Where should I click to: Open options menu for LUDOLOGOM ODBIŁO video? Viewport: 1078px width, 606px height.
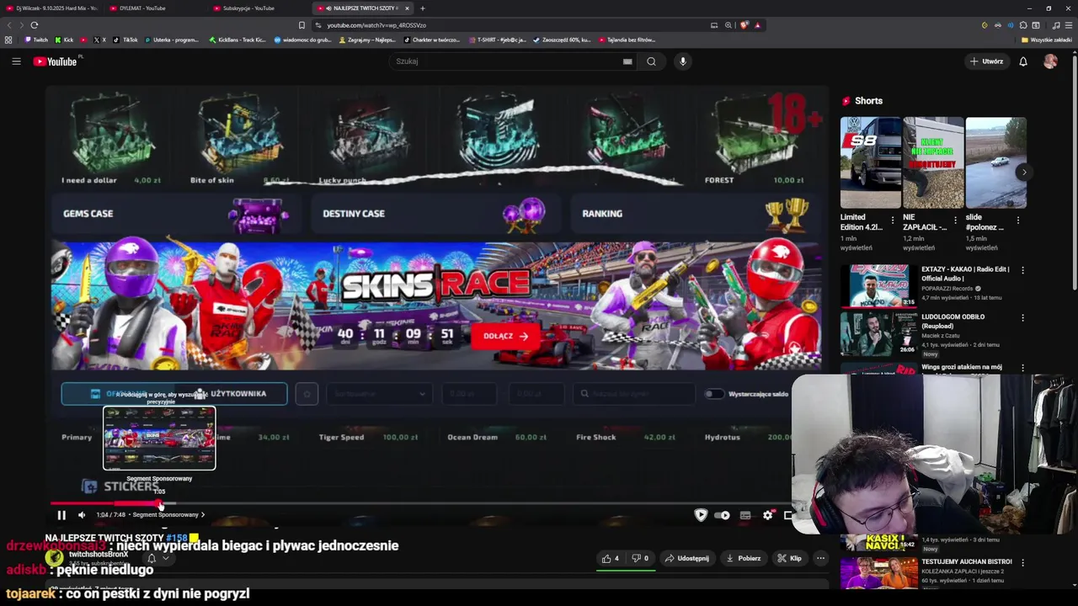click(x=1022, y=318)
